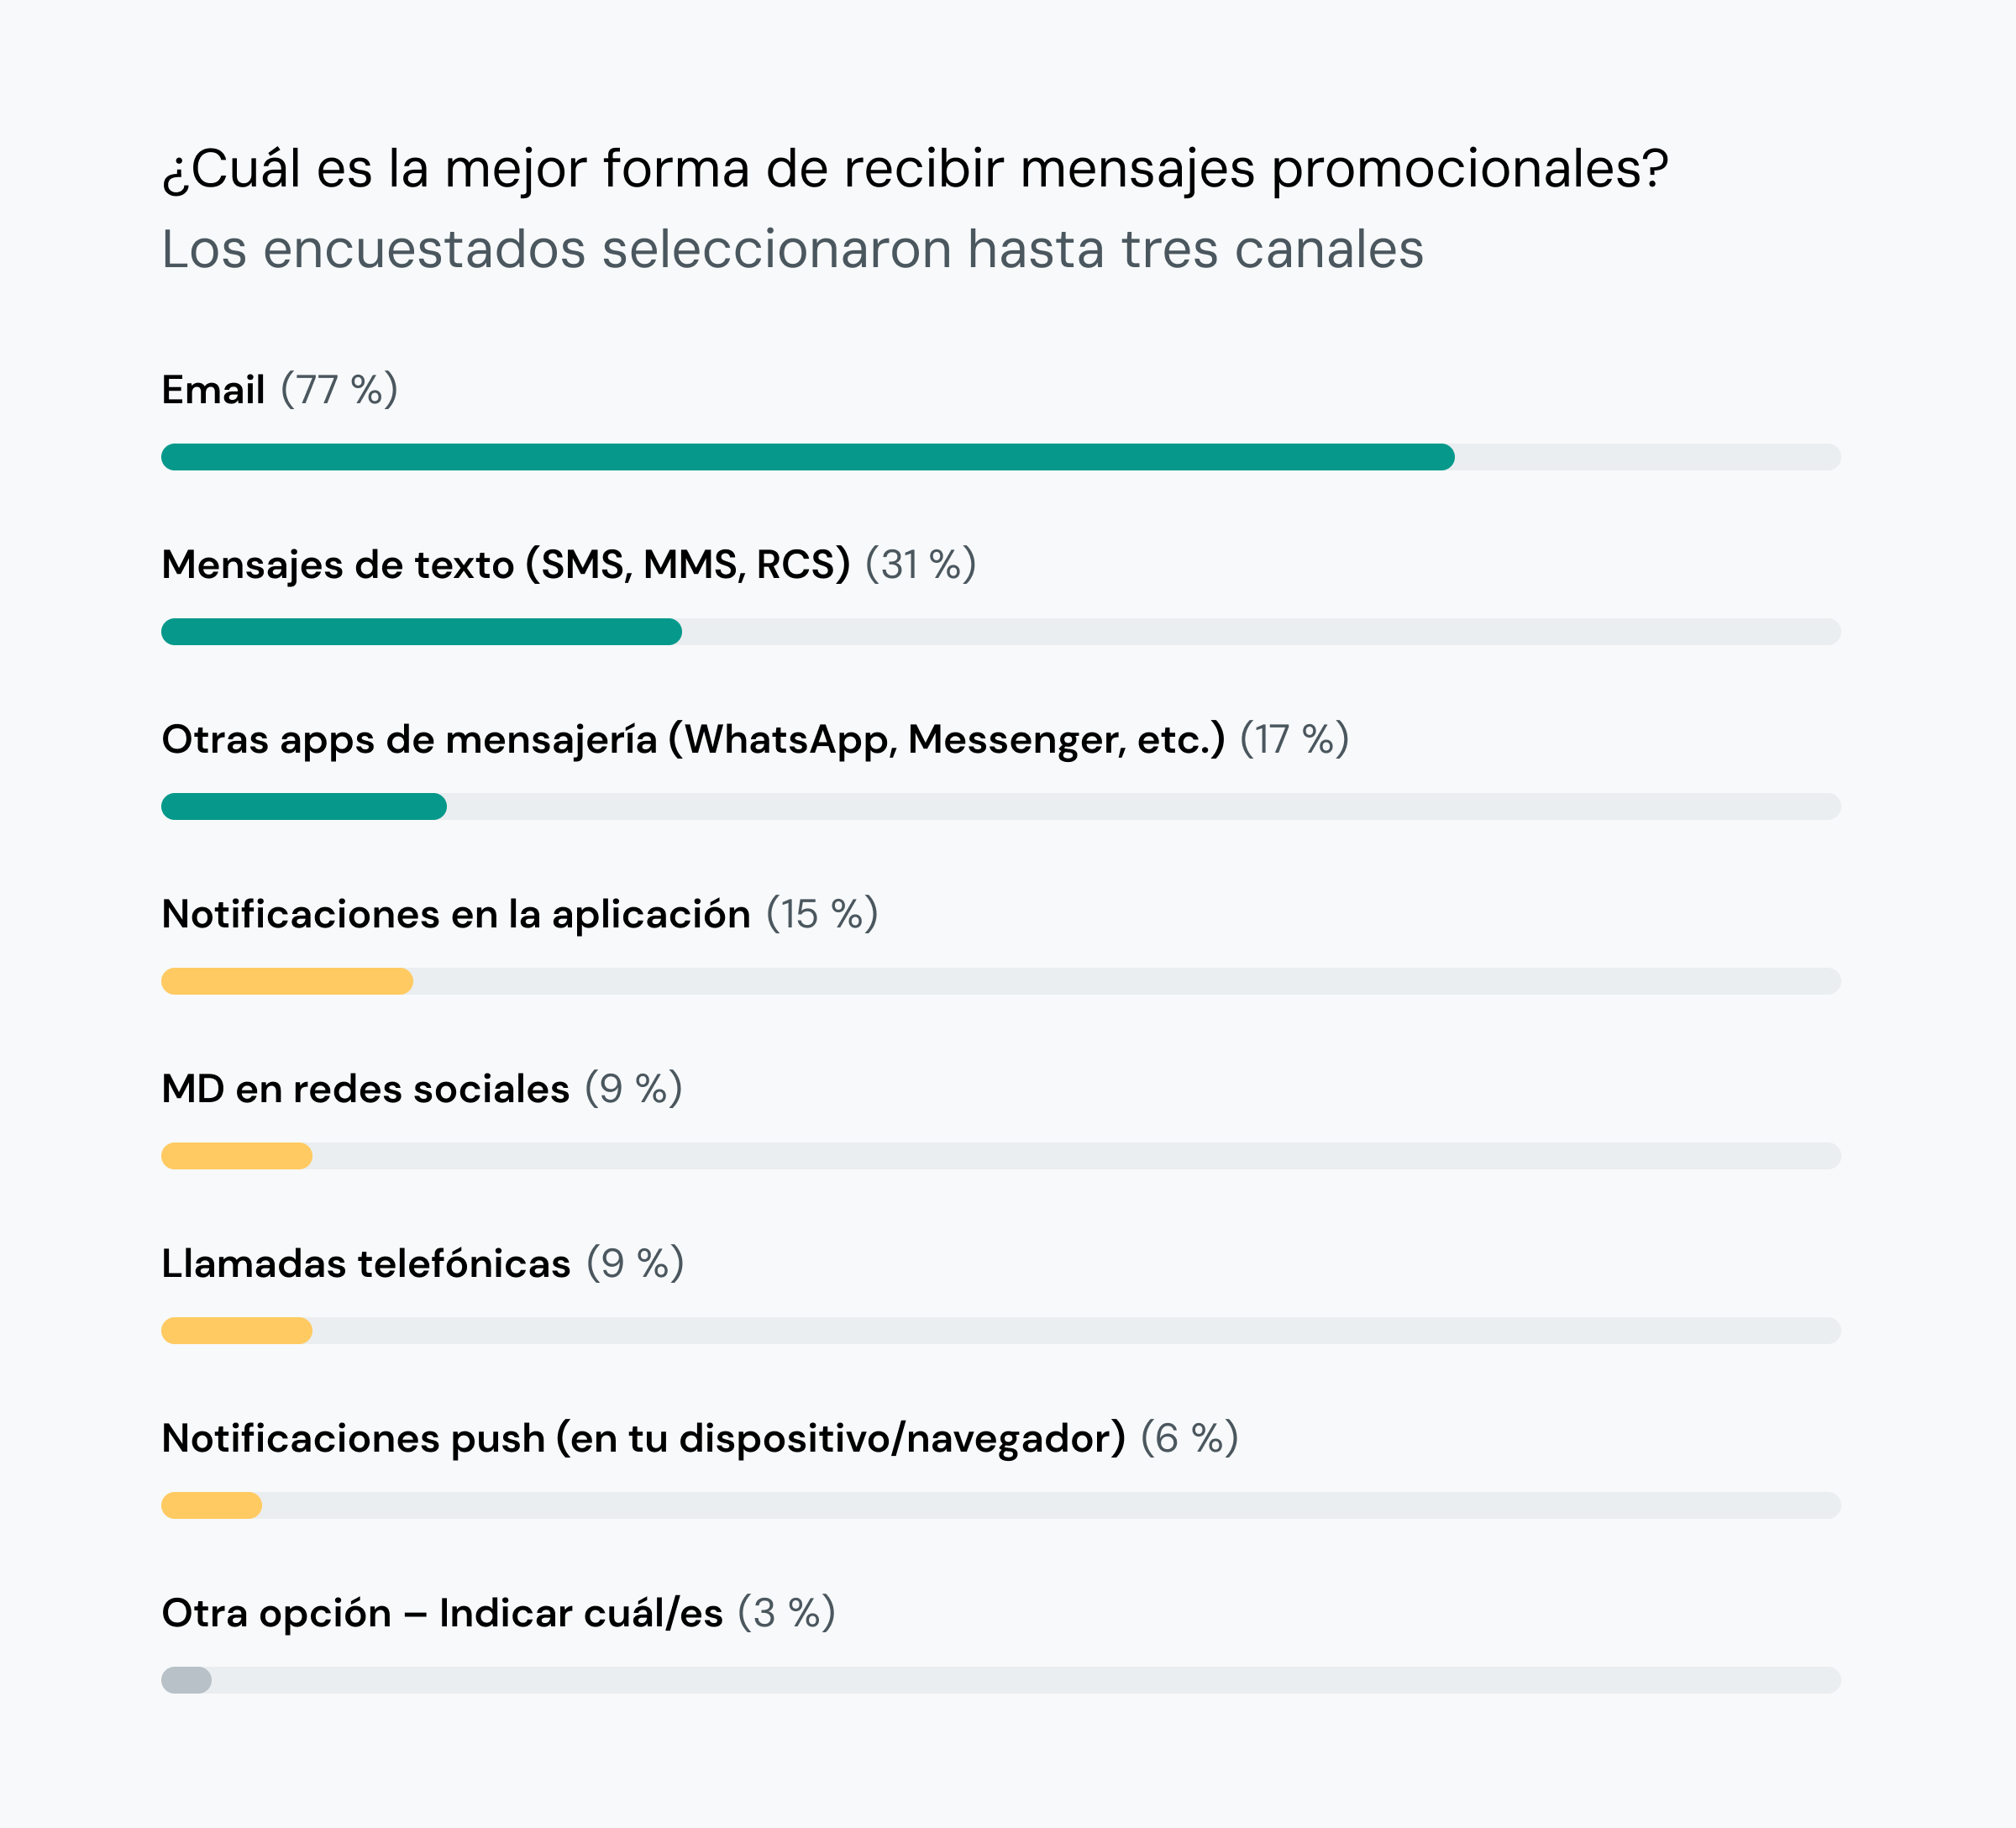Select the Otras apps de mensajería label
The image size is (2016, 1828).
pos(693,740)
